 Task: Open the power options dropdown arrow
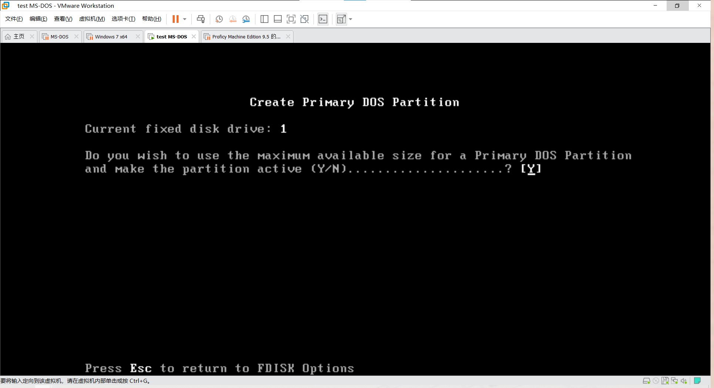pyautogui.click(x=185, y=19)
